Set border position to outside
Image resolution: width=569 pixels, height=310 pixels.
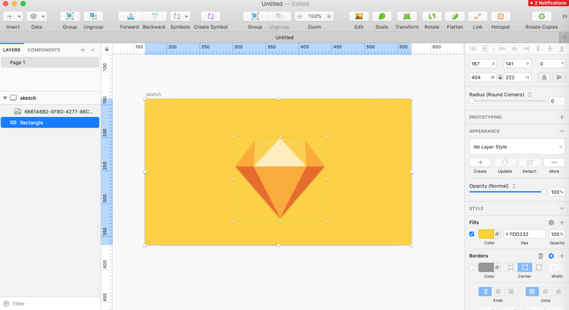pyautogui.click(x=539, y=267)
